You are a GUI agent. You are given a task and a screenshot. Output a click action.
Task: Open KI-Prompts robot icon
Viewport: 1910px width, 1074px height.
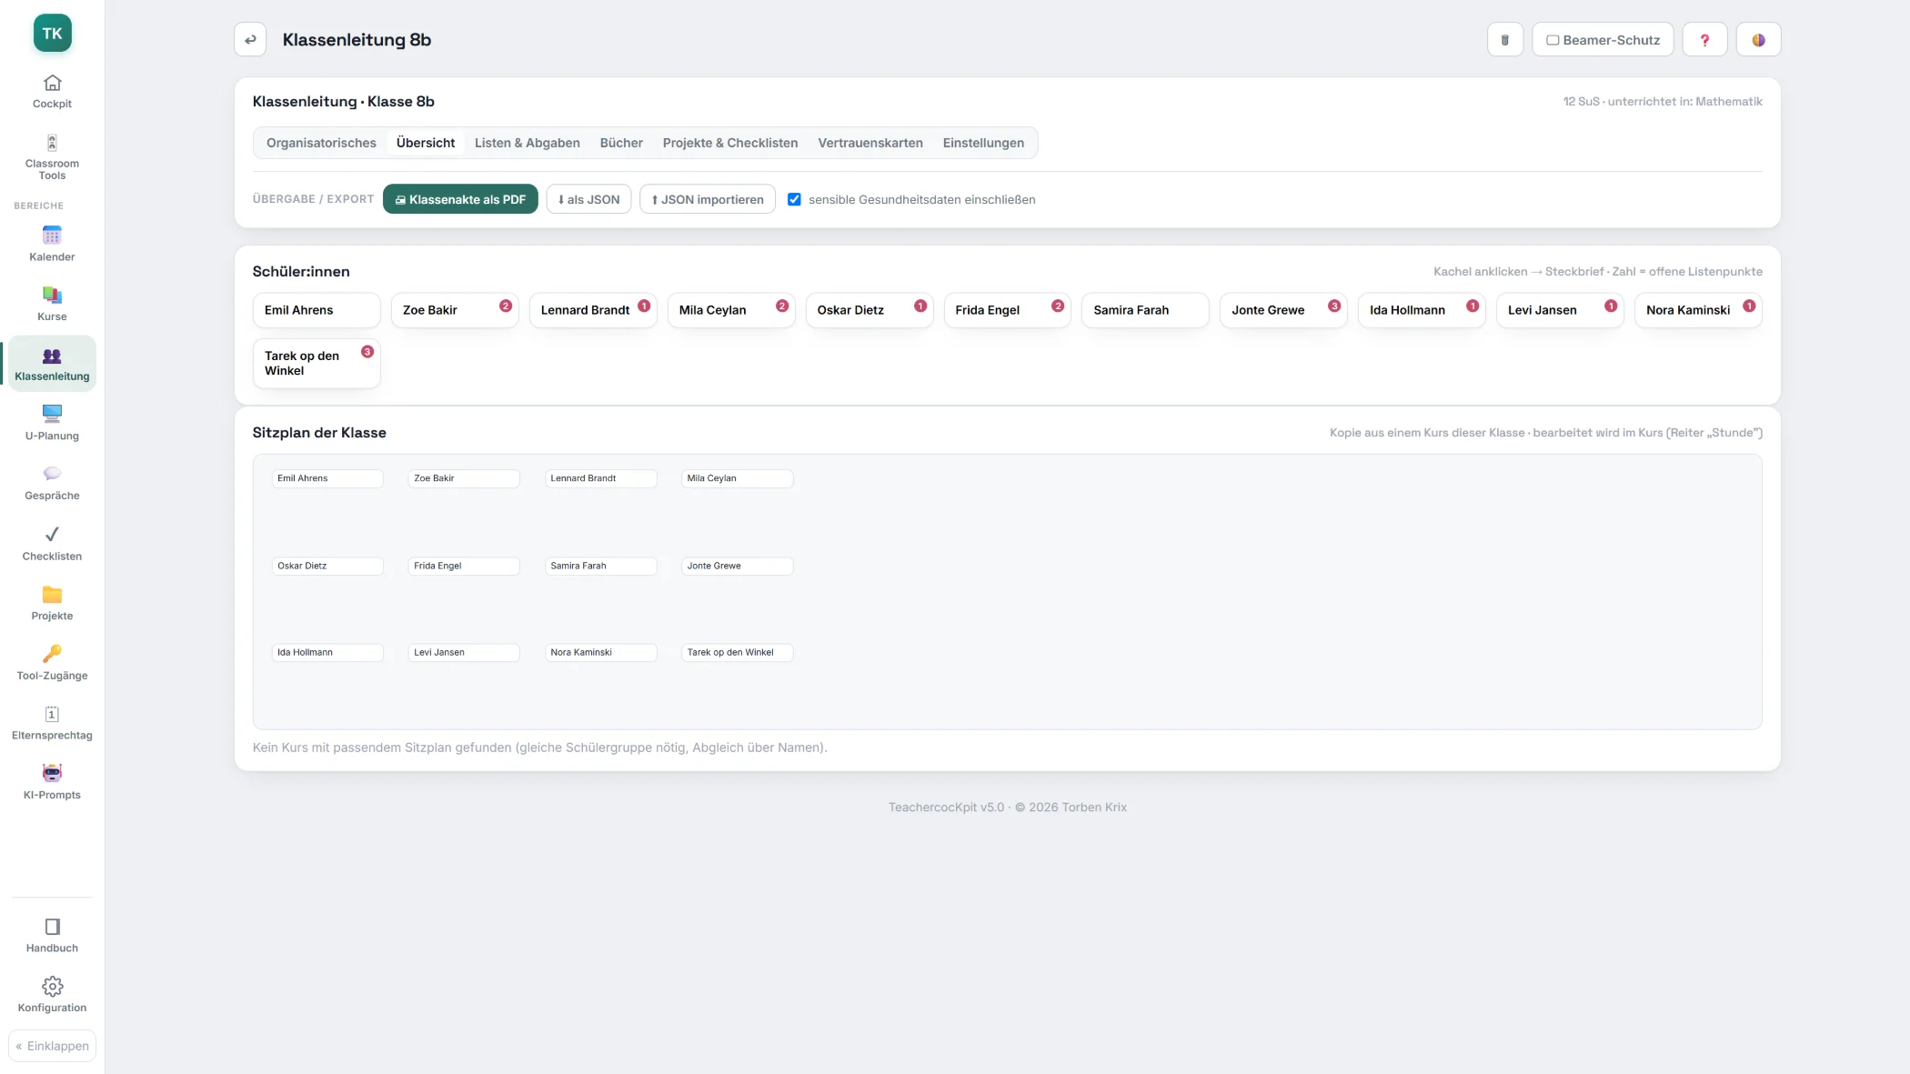point(52,773)
